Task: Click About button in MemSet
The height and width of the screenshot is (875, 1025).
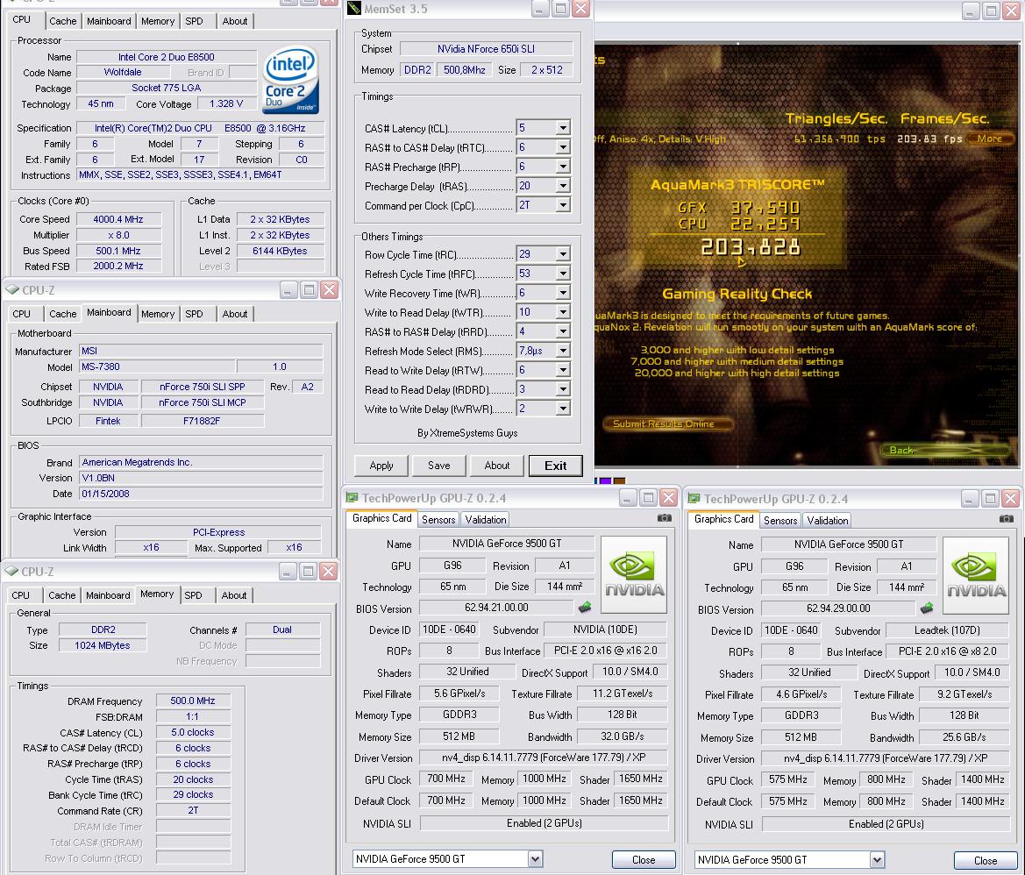Action: [497, 466]
